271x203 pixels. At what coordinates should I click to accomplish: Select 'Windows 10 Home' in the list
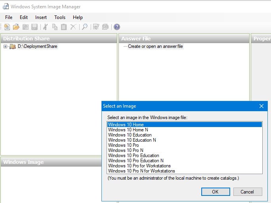[x=185, y=125]
